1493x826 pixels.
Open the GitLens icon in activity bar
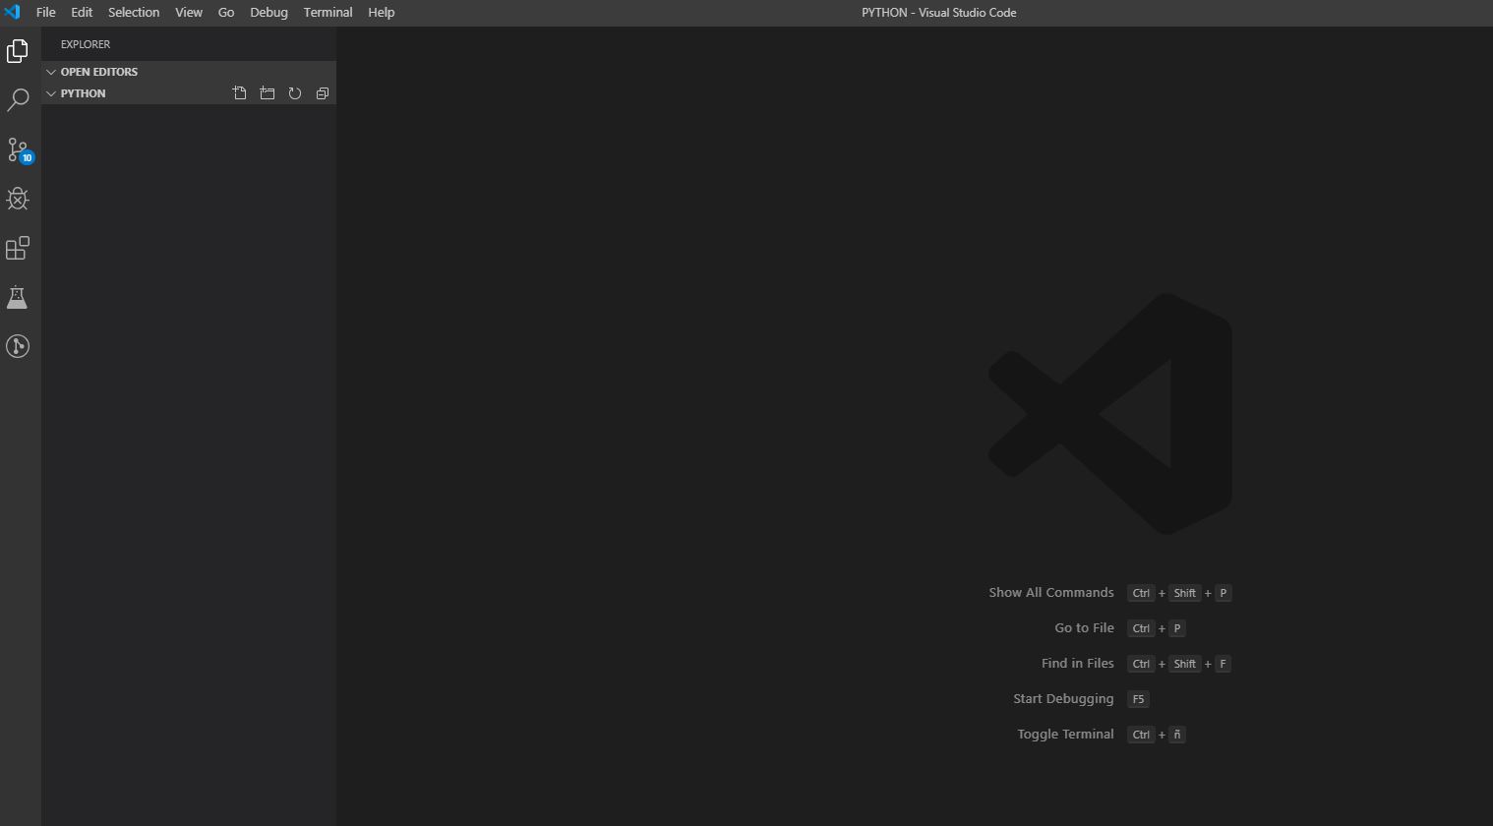tap(18, 346)
